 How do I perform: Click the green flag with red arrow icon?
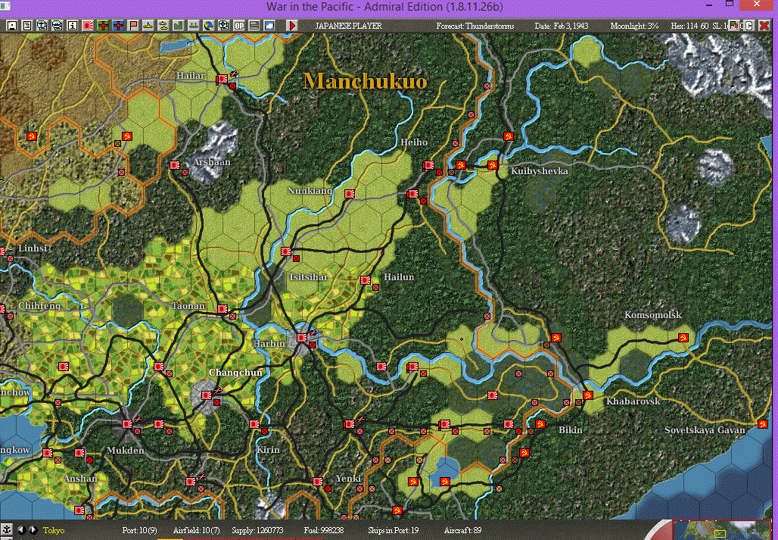(733, 25)
